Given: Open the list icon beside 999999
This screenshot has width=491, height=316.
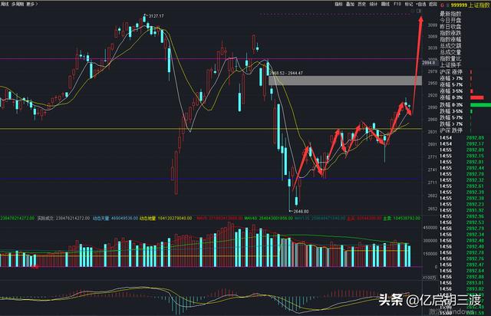Looking at the screenshot, I should [448, 5].
